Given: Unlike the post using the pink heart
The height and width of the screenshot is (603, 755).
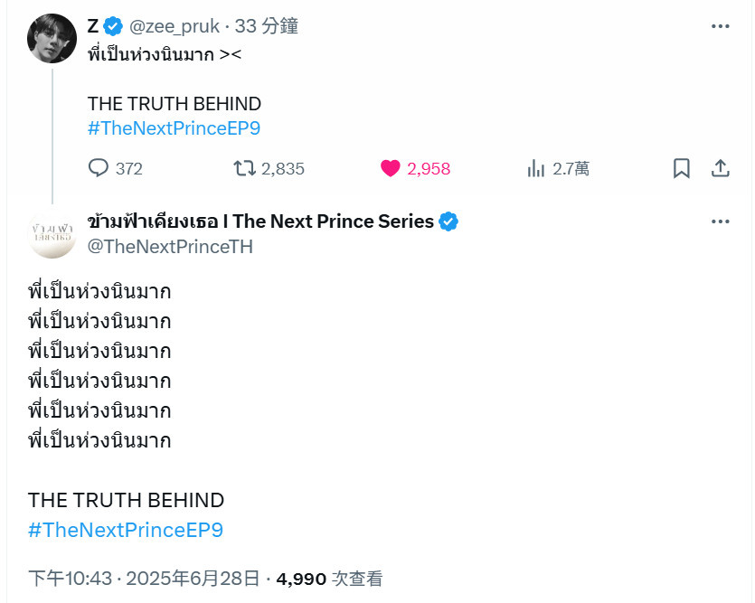Looking at the screenshot, I should 390,168.
